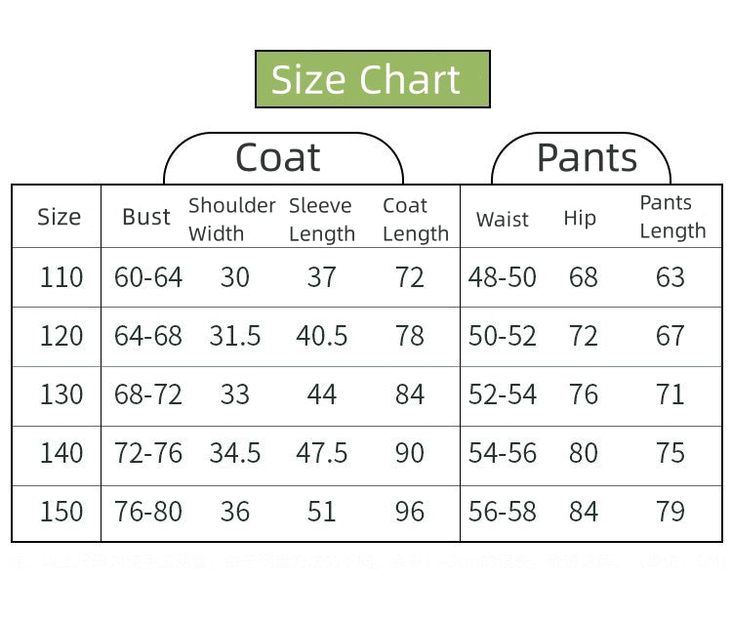
Task: Click the Coat Length column header
Action: [416, 220]
